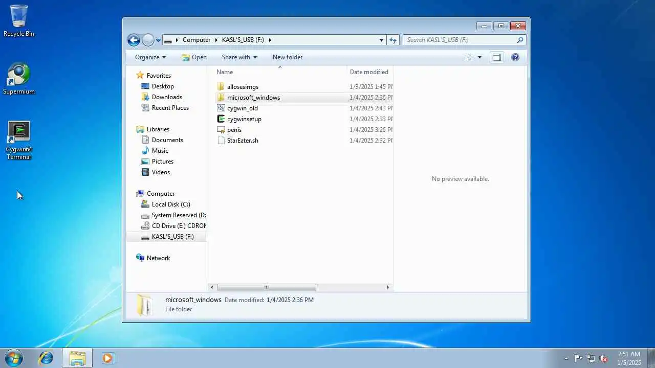Toggle the preview pane button
Image resolution: width=655 pixels, height=368 pixels.
click(x=496, y=57)
